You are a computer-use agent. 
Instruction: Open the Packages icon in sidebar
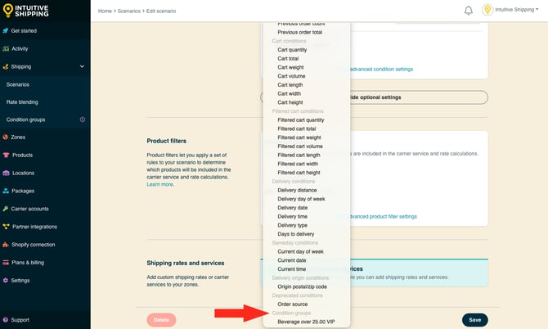(x=6, y=191)
